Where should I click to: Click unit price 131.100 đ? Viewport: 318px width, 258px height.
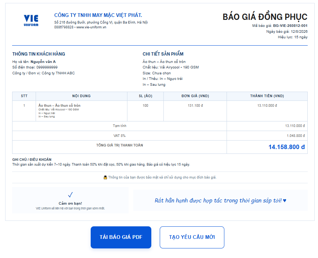[195, 106]
